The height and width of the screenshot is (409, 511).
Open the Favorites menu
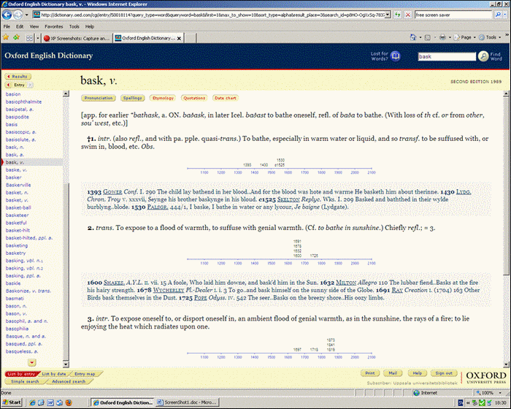click(55, 26)
